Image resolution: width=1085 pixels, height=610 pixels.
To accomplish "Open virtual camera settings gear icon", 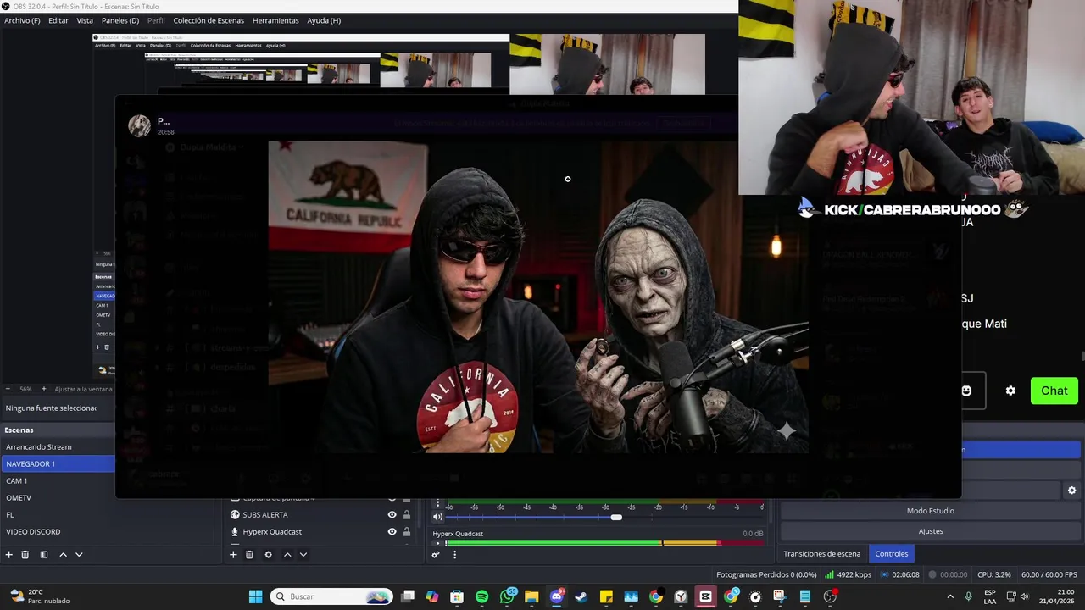I will click(1071, 491).
